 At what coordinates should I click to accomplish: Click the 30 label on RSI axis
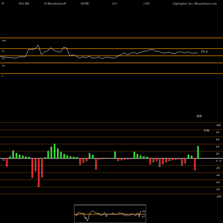(x=3, y=66)
